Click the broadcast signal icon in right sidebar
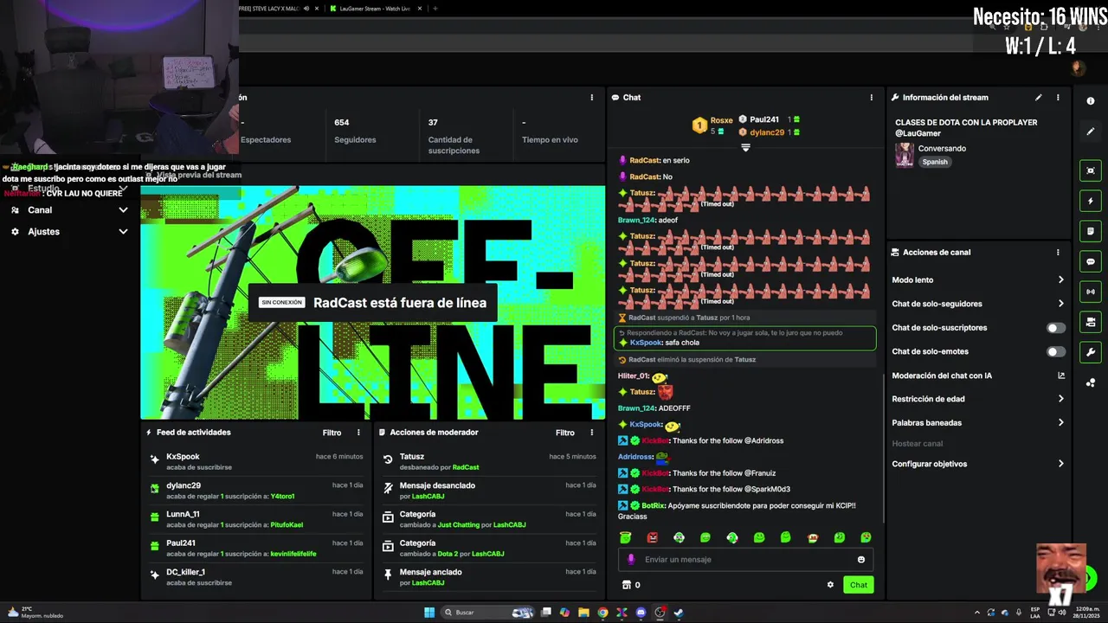Screen dimensions: 1108x623 pyautogui.click(x=1090, y=292)
